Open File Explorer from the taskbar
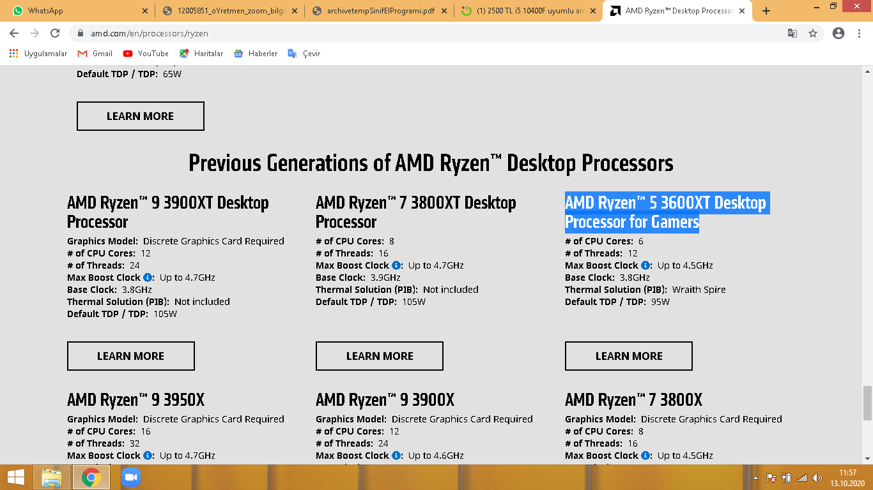Screen dimensions: 873x490 (52, 477)
